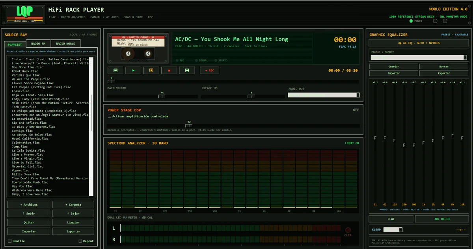Open the AUDIO OUT device dropdown
Viewport: 473px width, 249px height.
click(324, 95)
